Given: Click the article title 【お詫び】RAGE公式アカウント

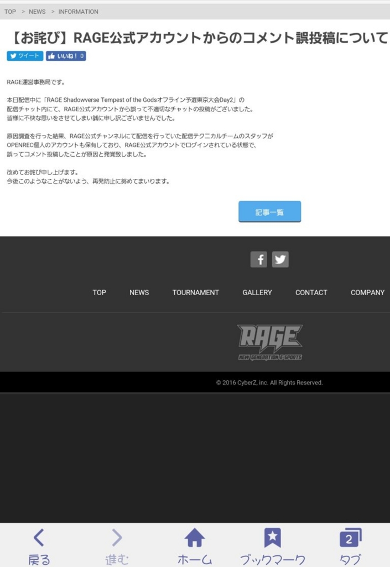Looking at the screenshot, I should click(197, 38).
